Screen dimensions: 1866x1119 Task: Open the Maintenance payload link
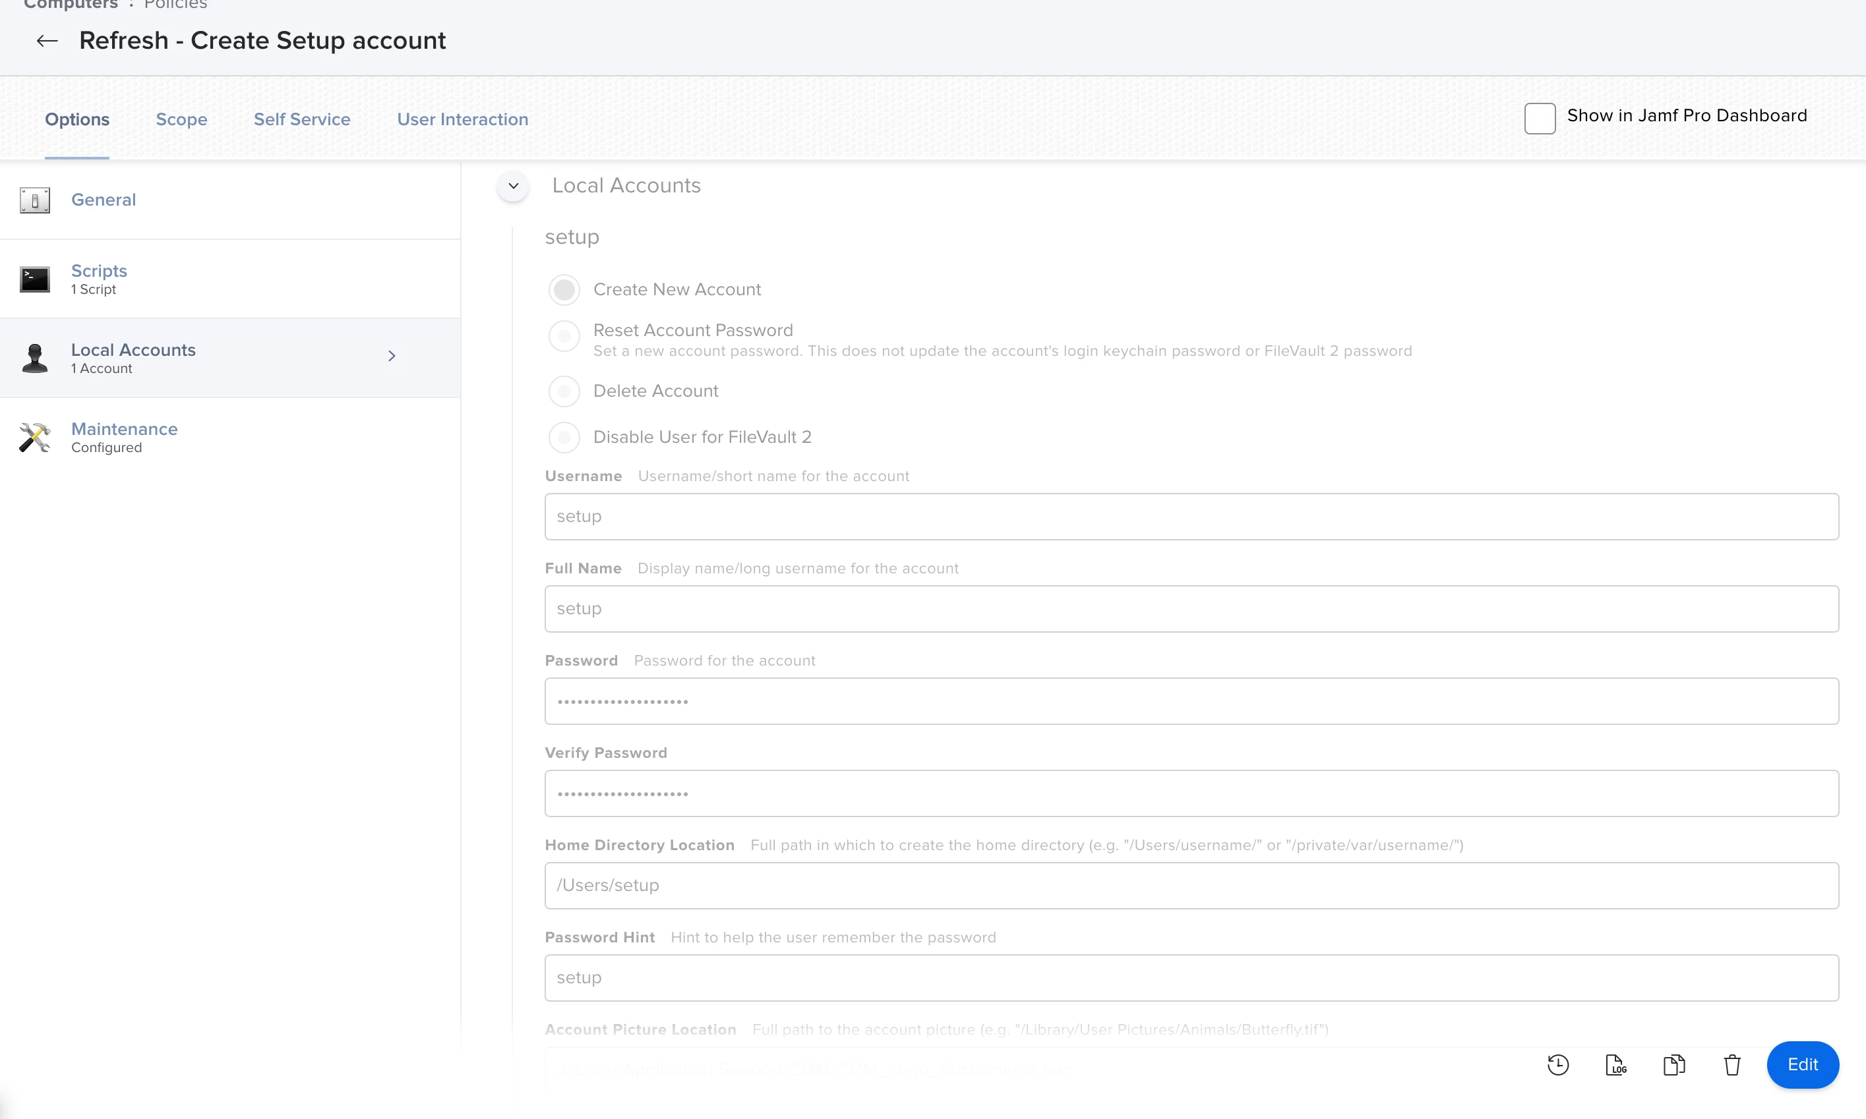(125, 429)
